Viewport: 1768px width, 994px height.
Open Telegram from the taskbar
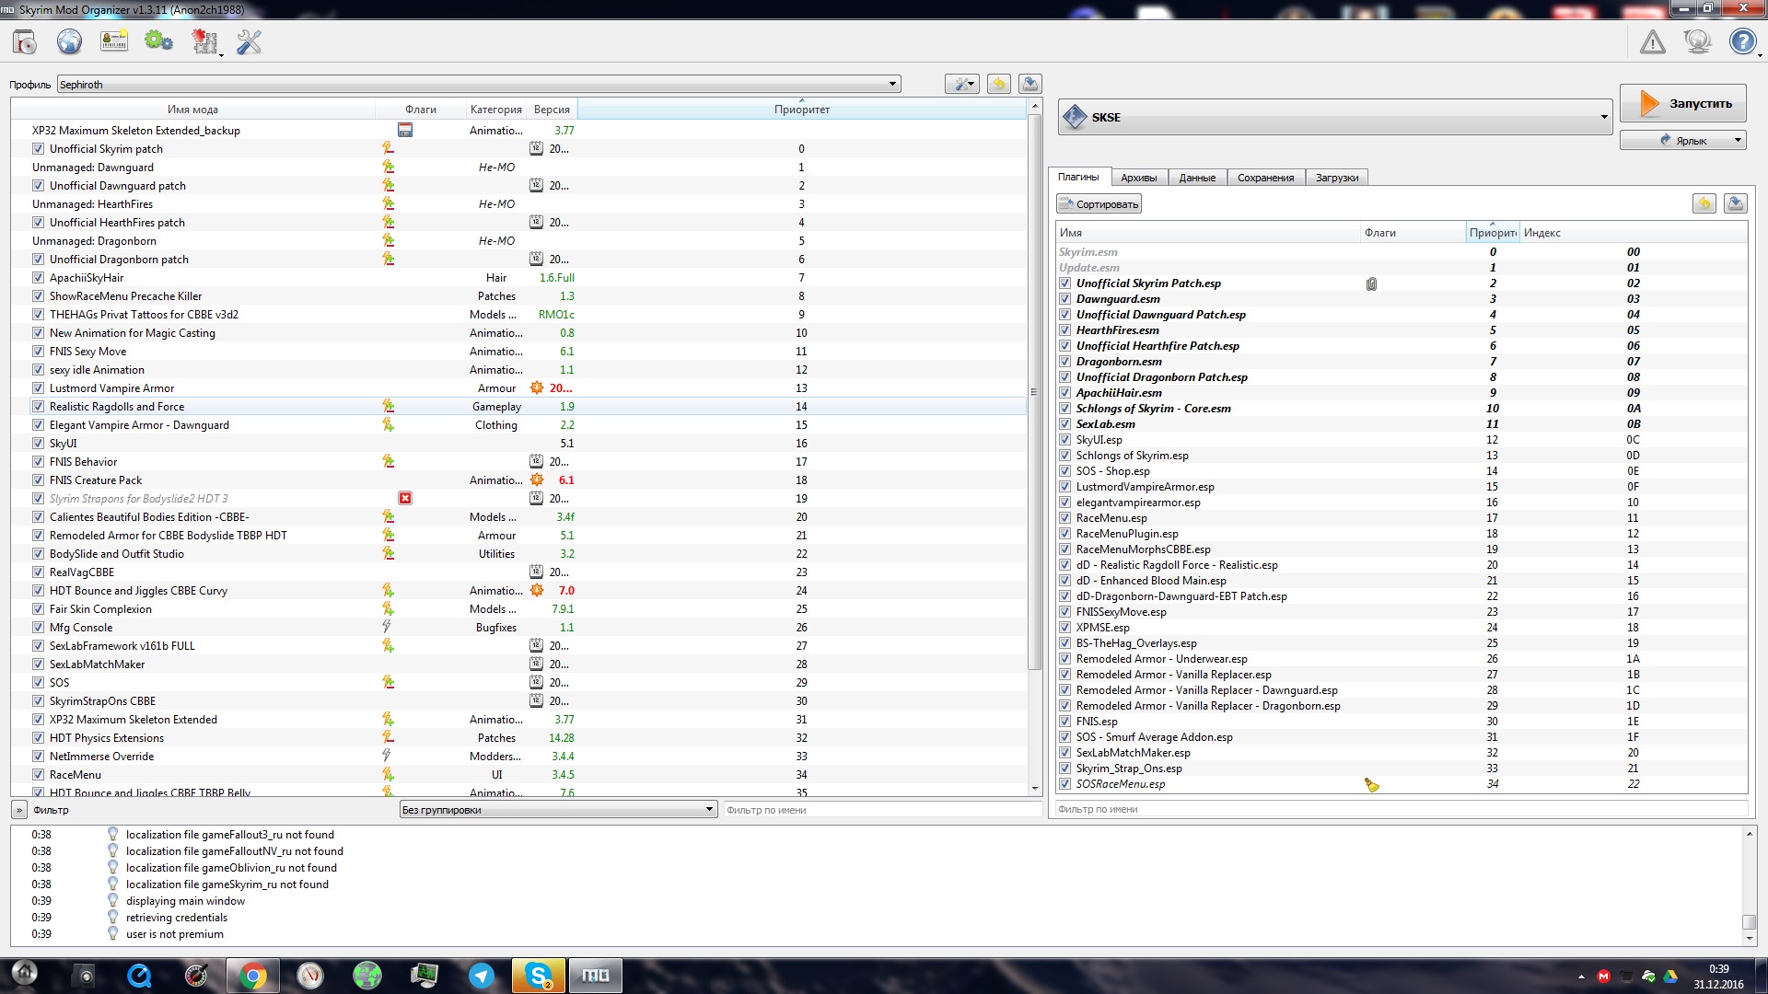pyautogui.click(x=482, y=976)
